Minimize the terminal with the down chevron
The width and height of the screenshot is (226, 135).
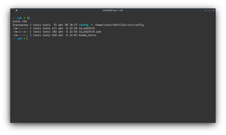pos(206,10)
